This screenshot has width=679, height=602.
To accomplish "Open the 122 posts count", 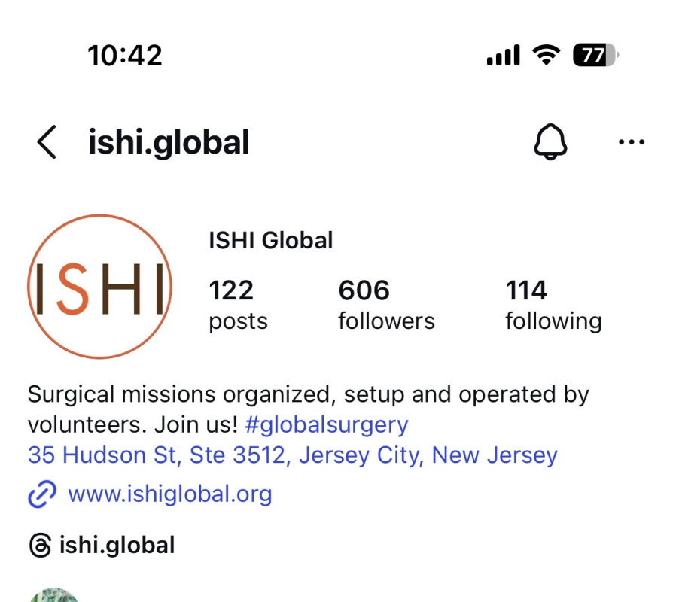I will 238,305.
